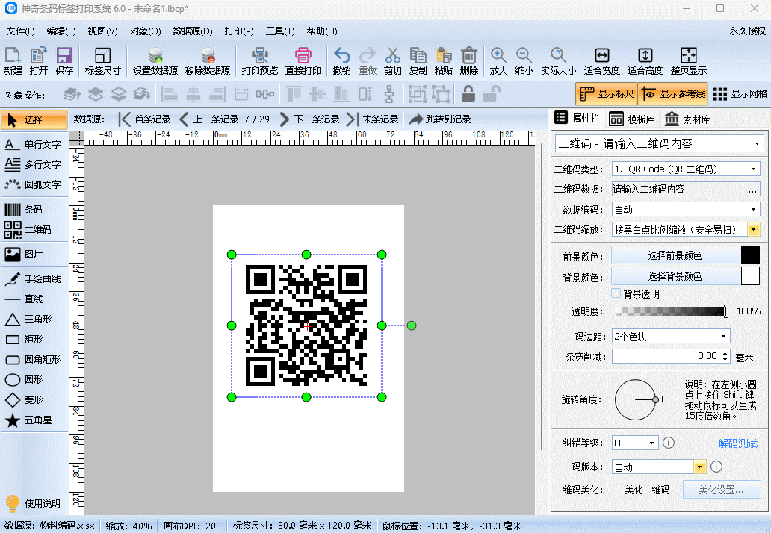Select the 条码 barcode tool
771x533 pixels.
tap(34, 210)
